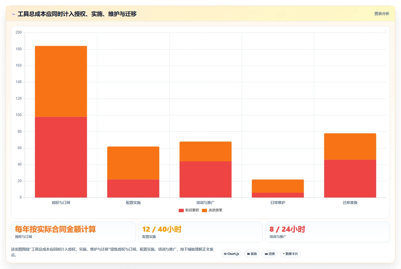Viewport: 401px width, 269px height.
Task: Click the 培训与推广 x-axis label
Action: pyautogui.click(x=205, y=203)
